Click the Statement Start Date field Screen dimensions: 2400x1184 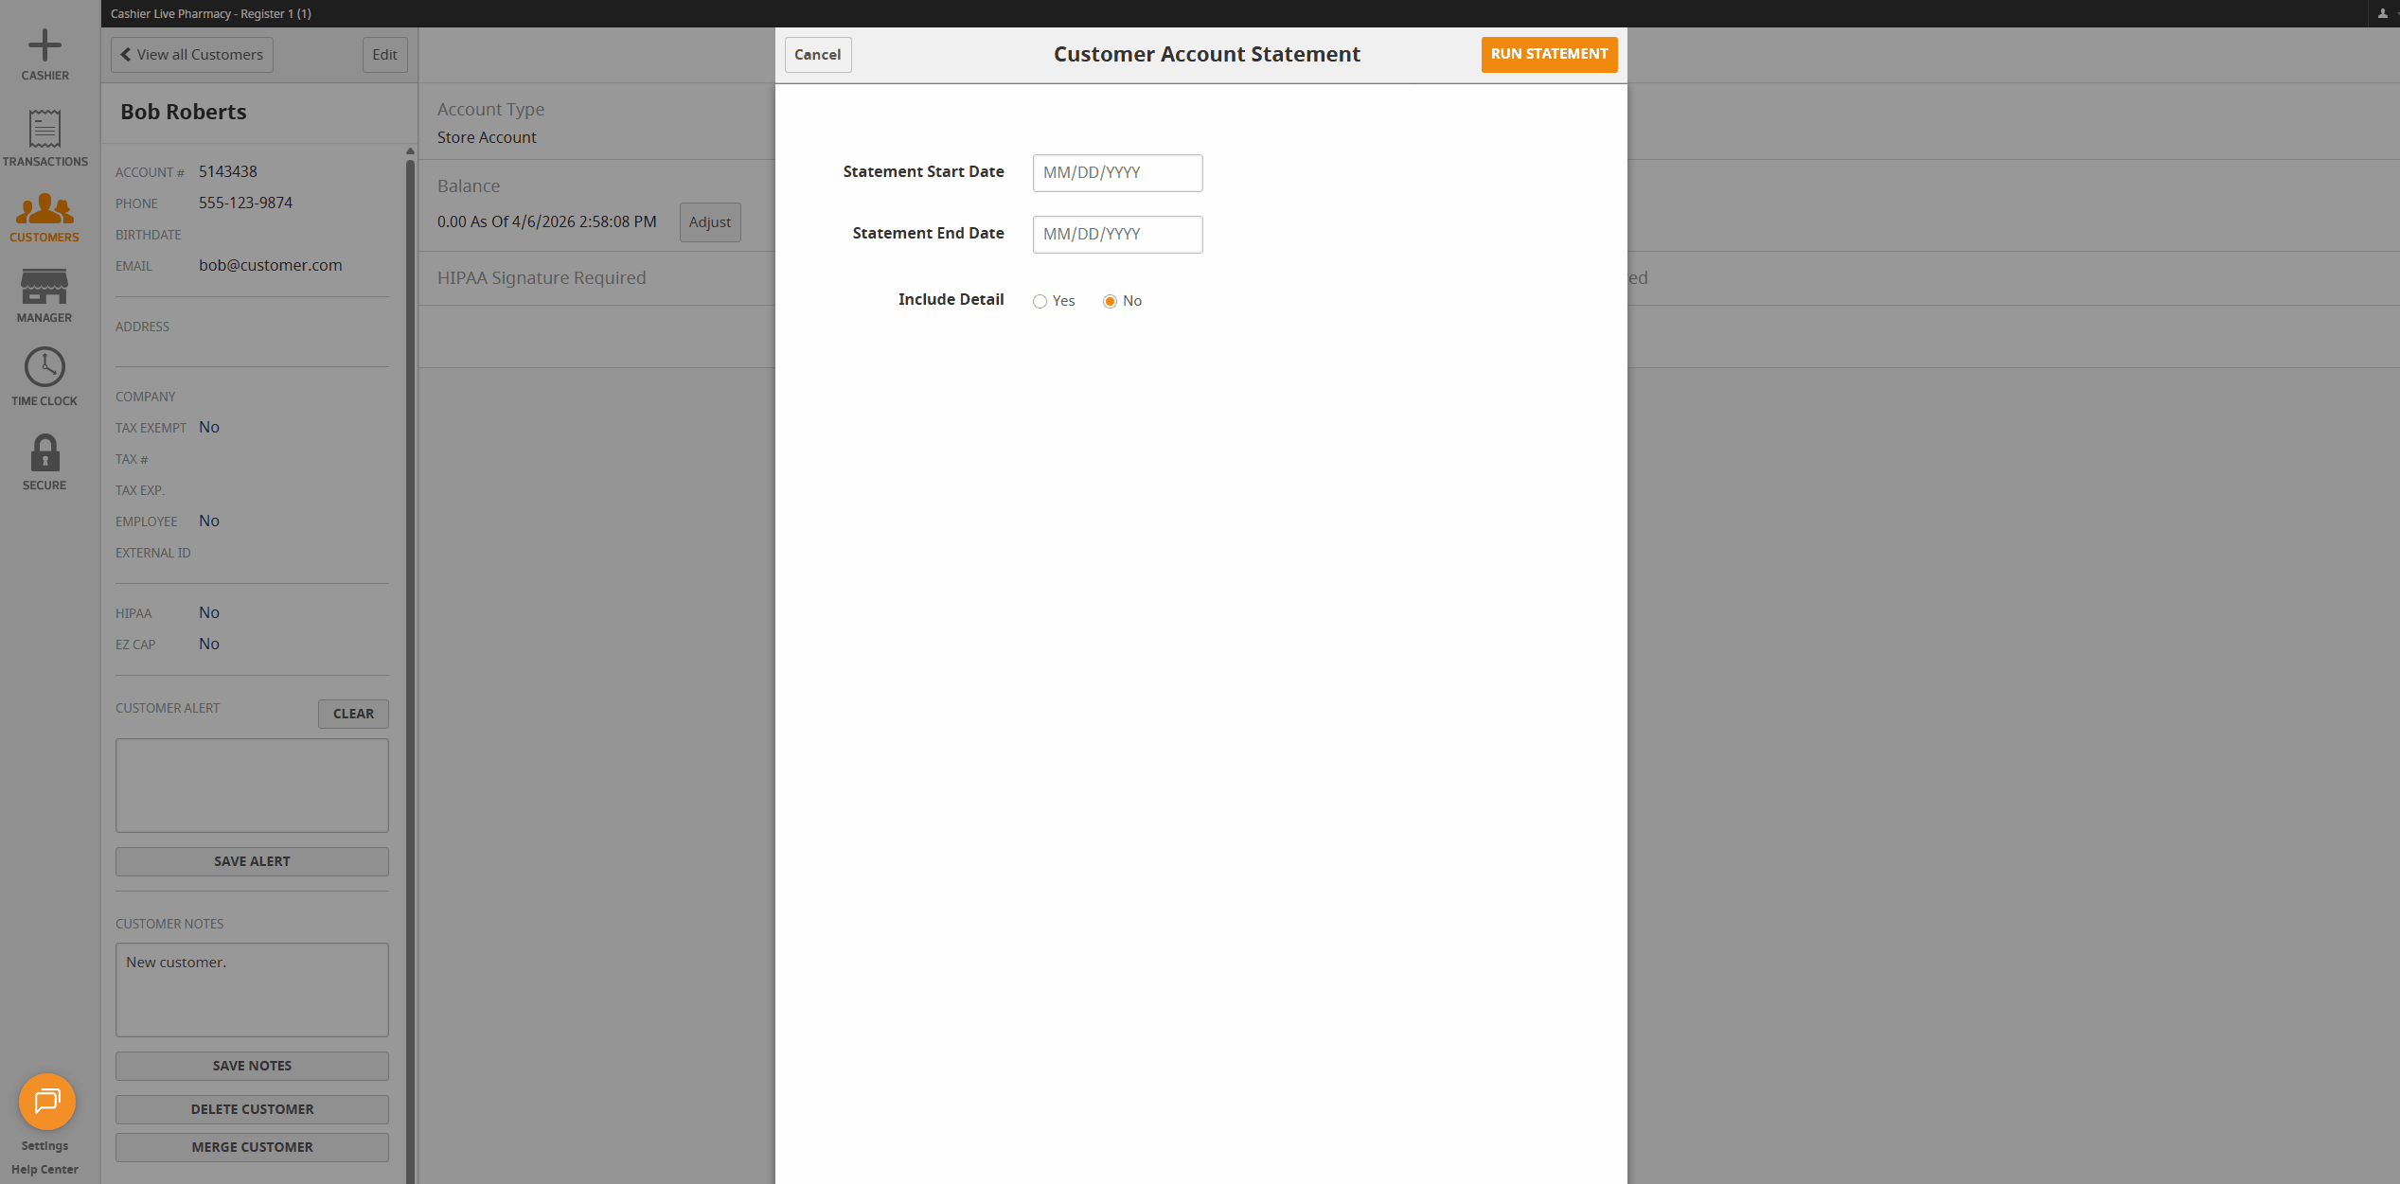point(1117,173)
